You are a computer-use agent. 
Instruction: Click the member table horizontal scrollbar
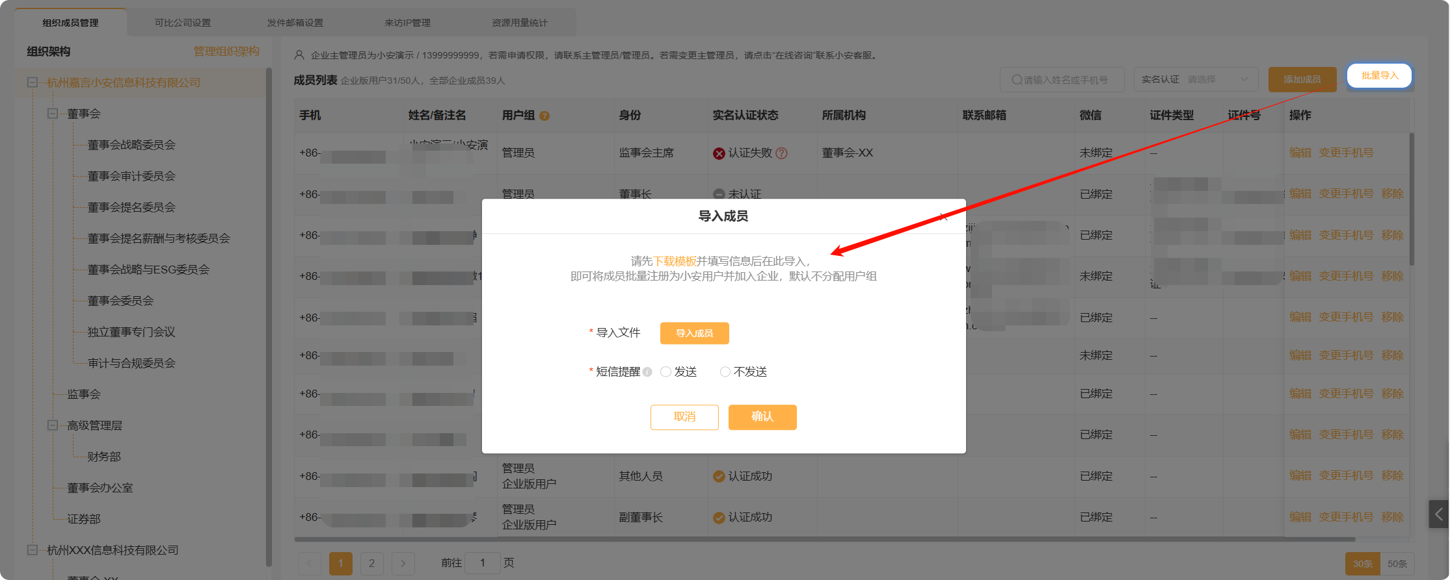pos(825,539)
